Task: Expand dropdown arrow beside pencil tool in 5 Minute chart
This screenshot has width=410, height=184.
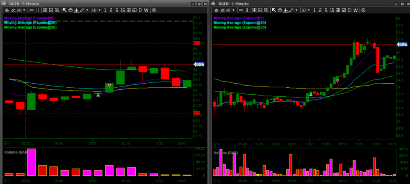Action: click(87, 10)
